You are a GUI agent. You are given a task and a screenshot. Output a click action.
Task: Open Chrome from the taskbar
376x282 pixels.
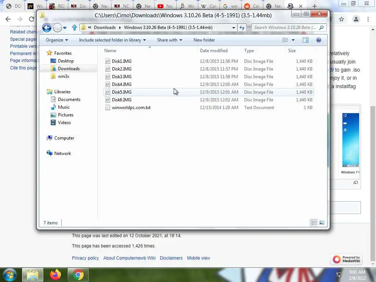coord(78,275)
